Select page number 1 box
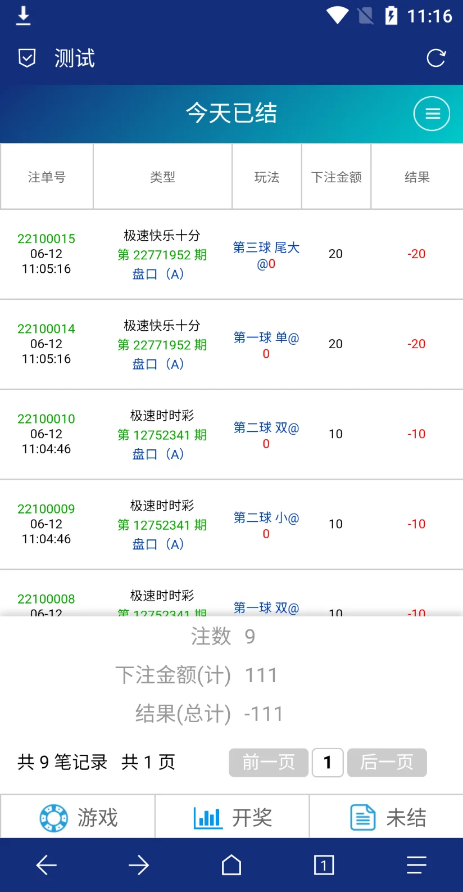This screenshot has height=892, width=463. [x=328, y=762]
